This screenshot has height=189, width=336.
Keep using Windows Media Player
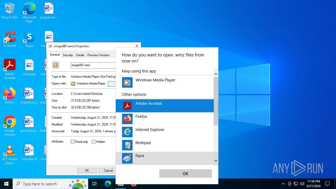[x=165, y=82]
